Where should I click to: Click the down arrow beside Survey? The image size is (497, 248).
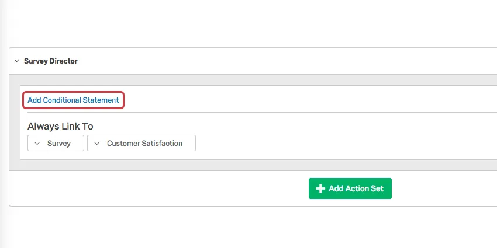[37, 144]
